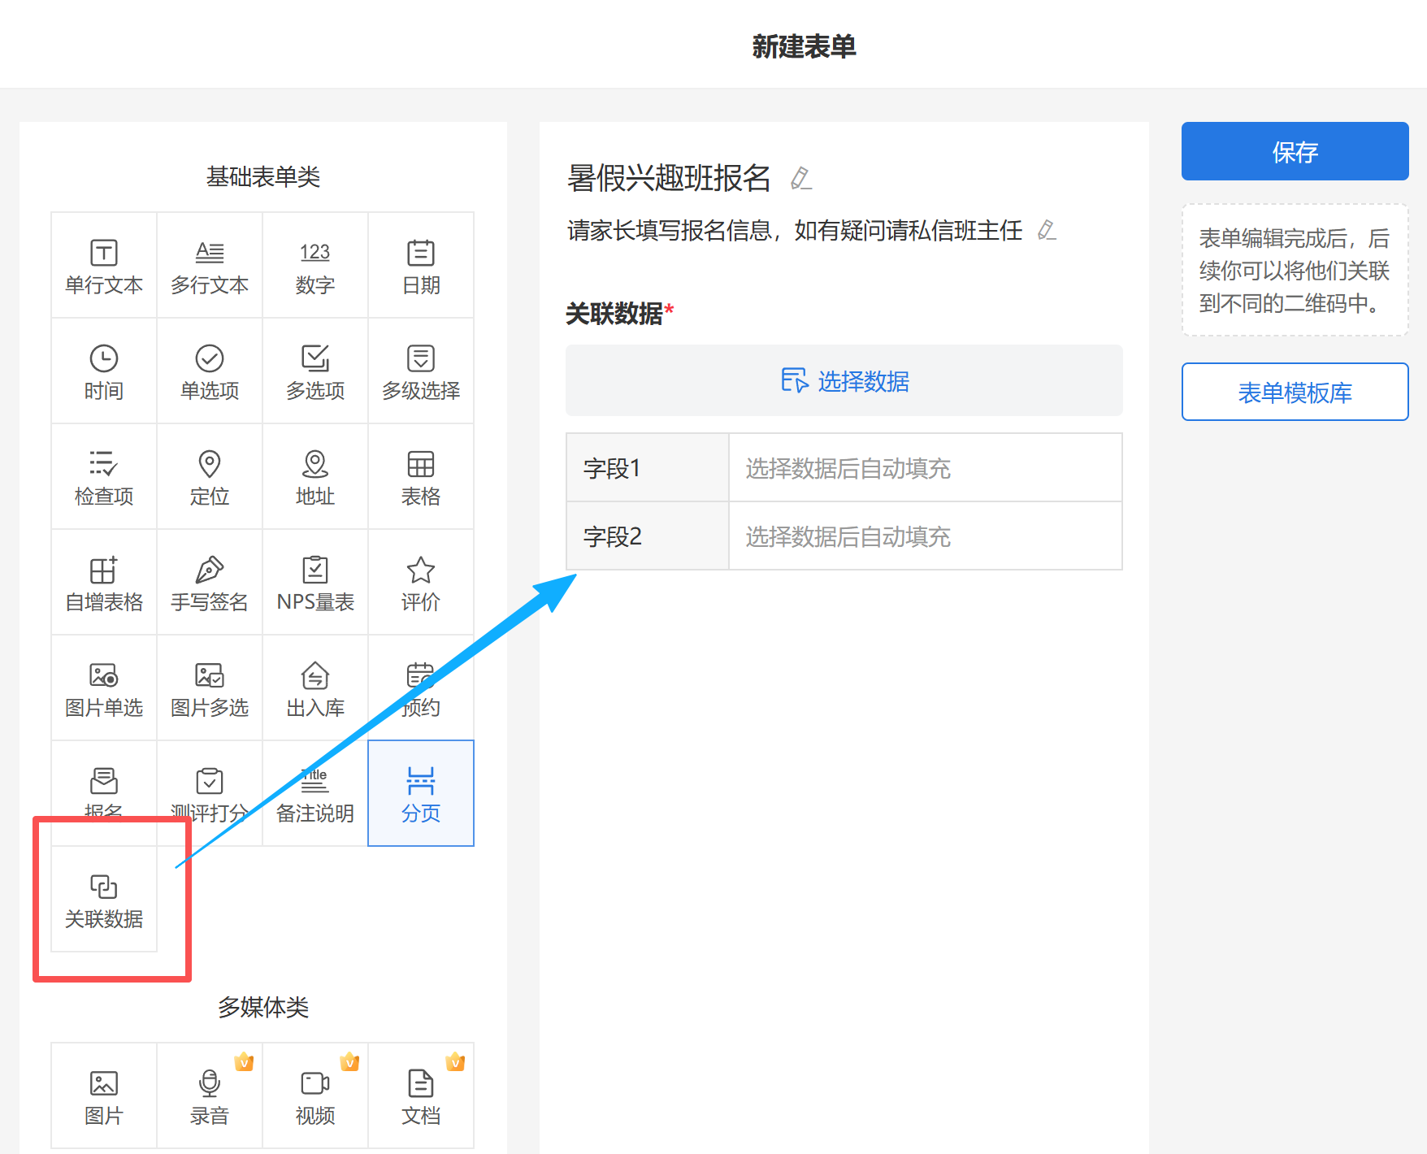Add the 地址 address field
1427x1154 pixels.
coord(315,477)
